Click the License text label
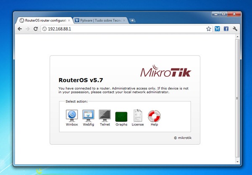 tap(138, 124)
